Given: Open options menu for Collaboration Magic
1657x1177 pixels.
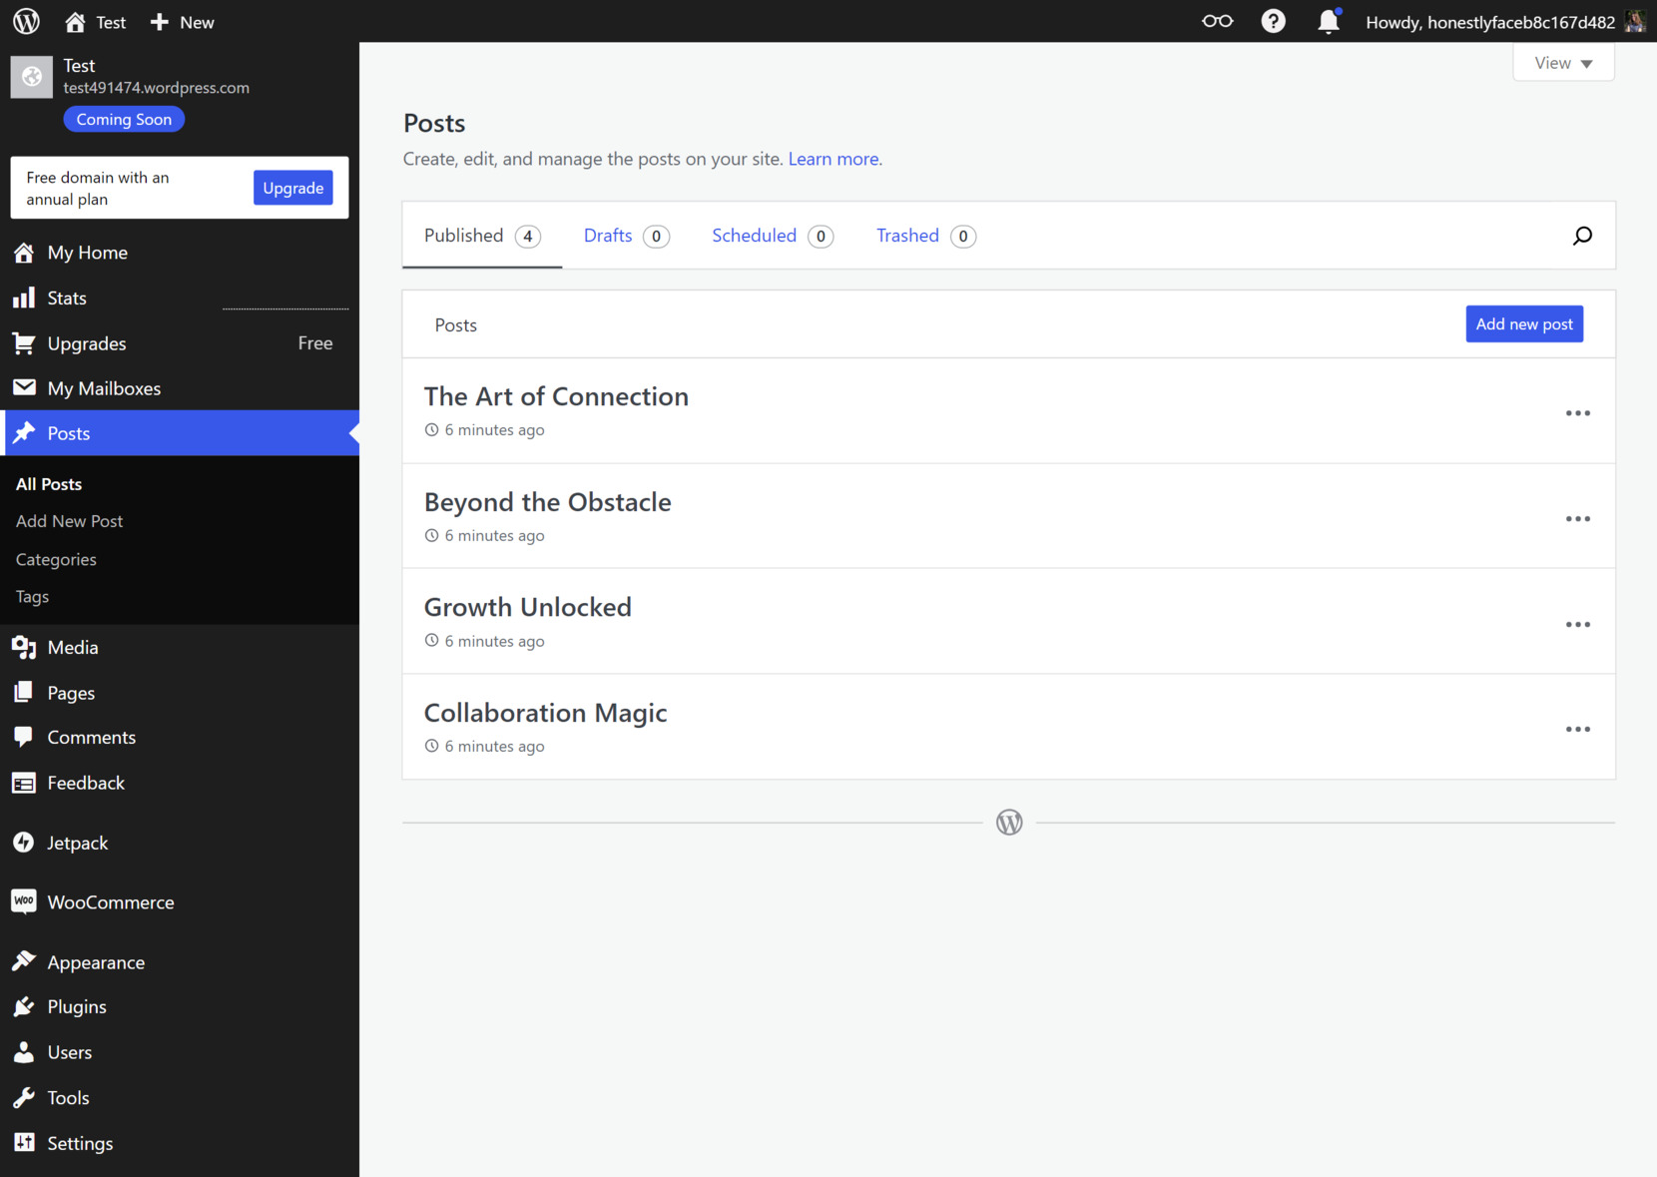Looking at the screenshot, I should 1578,729.
